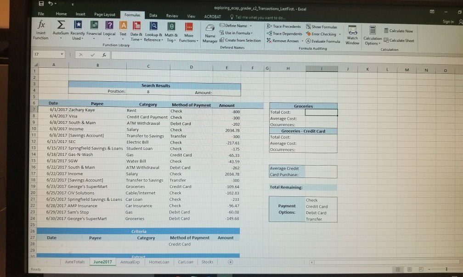Click Trace Dependents
This screenshot has width=463, height=277.
(x=284, y=33)
